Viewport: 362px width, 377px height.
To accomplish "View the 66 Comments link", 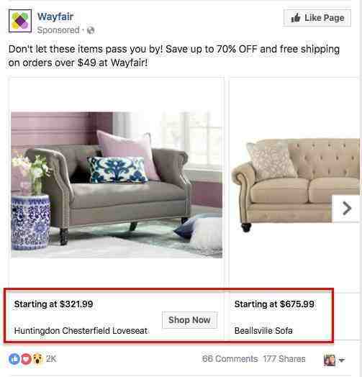I will [x=230, y=359].
